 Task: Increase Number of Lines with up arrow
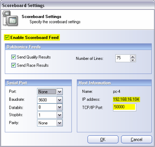(133, 57)
